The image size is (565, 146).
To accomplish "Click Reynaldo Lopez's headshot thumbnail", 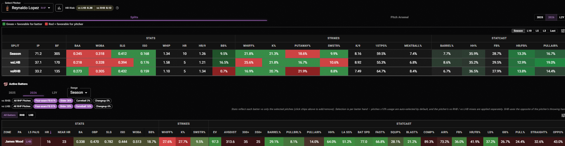I will pyautogui.click(x=8, y=8).
